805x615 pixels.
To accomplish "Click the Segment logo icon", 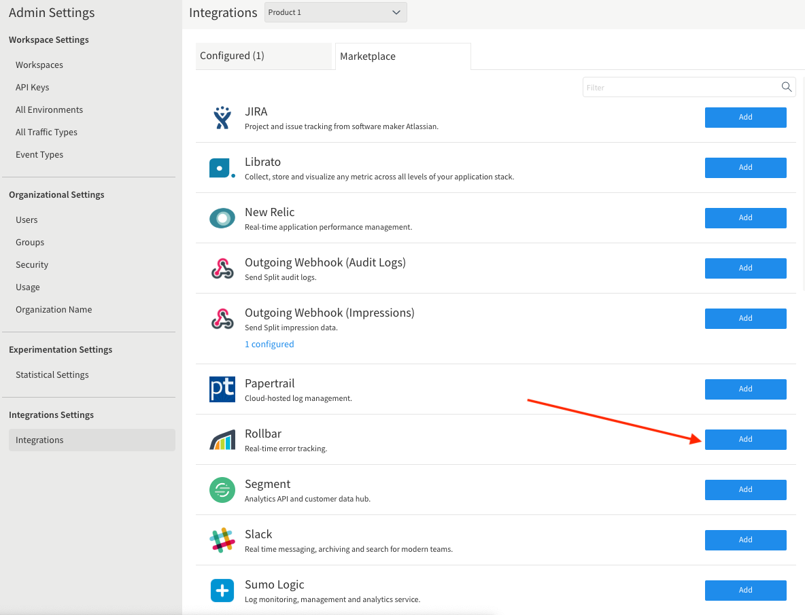I will click(222, 490).
